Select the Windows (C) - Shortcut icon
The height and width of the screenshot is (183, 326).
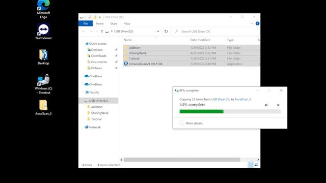tap(43, 84)
